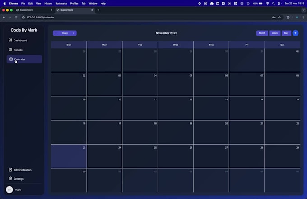Image resolution: width=307 pixels, height=199 pixels.
Task: Click the Sat column header
Action: 282,45
